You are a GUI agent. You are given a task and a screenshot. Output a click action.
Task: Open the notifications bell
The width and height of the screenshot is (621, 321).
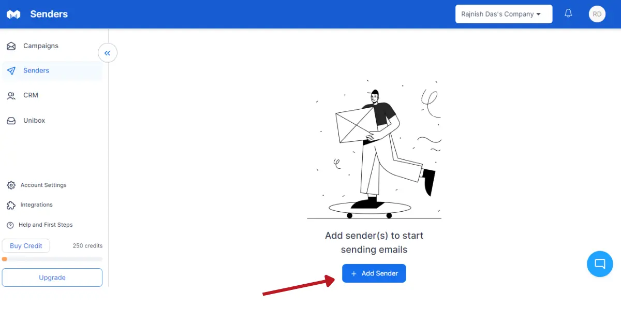point(568,14)
